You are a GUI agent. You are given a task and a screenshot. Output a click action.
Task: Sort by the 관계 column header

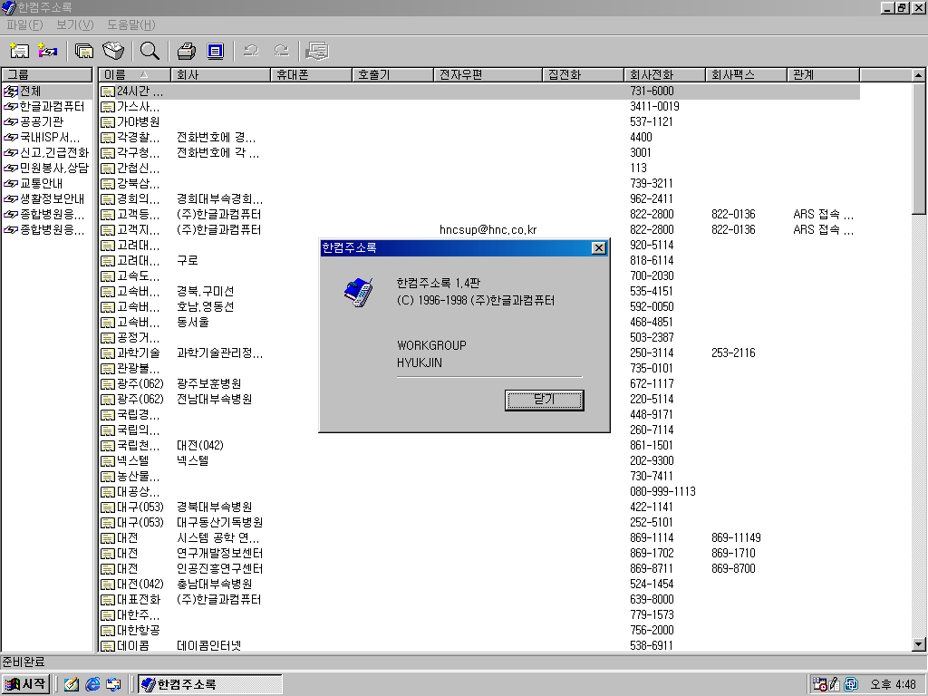(823, 74)
